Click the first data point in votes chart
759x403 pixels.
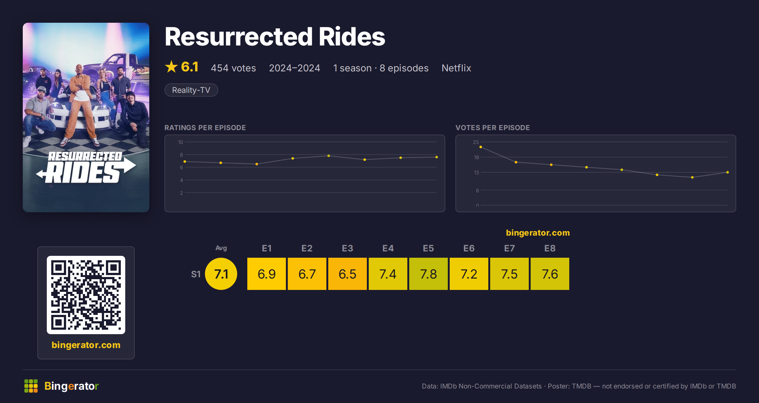coord(481,147)
